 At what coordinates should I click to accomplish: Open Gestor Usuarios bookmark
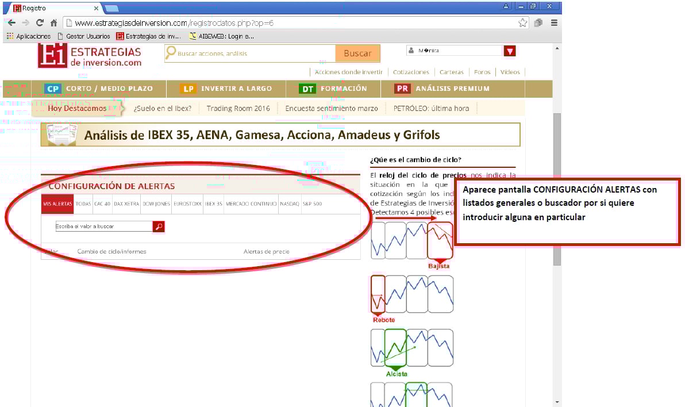point(84,36)
